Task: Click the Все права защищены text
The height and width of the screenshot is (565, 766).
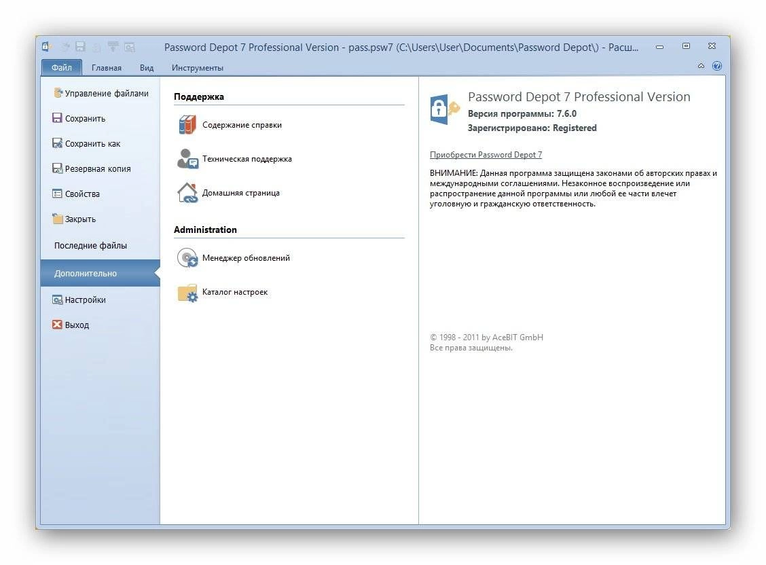Action: coord(471,348)
